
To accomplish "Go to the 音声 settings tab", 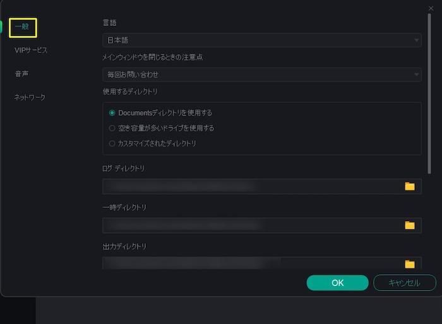I will [x=21, y=74].
